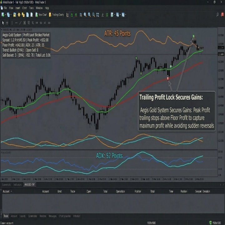Open the Trade tab in the toolbox
This screenshot has height=225, width=225.
point(6,216)
